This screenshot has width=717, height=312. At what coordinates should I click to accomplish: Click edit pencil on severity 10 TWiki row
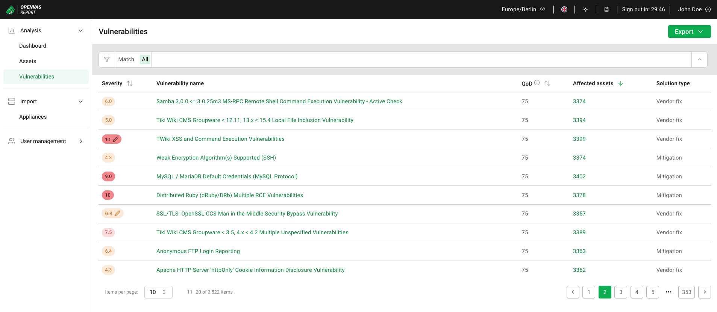[x=116, y=139]
